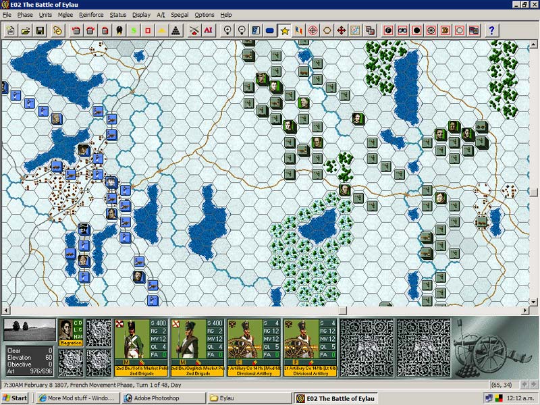The height and width of the screenshot is (405, 540).
Task: Click the French flag toolbar icon
Action: (x=298, y=30)
